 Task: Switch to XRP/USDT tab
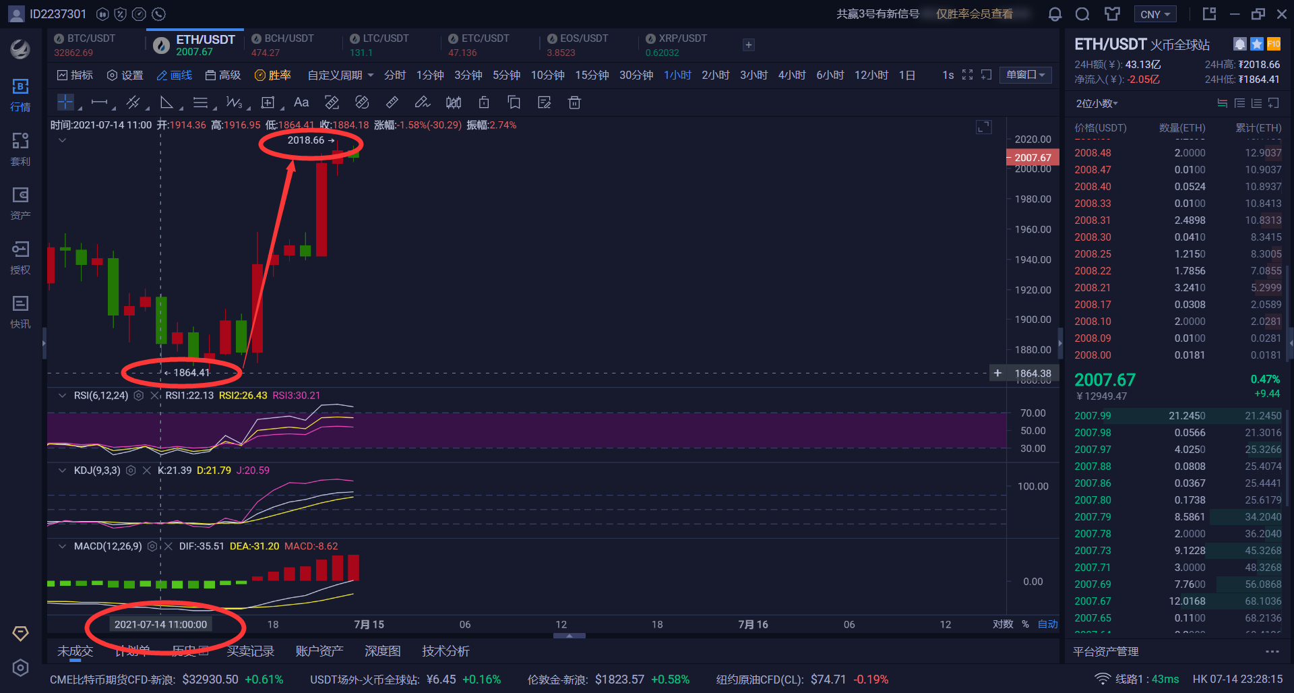[x=686, y=44]
